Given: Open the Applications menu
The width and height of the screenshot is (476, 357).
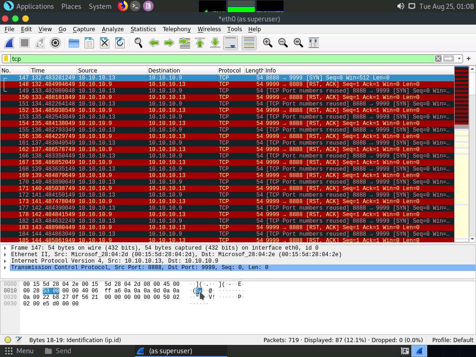Looking at the screenshot, I should [x=29, y=6].
